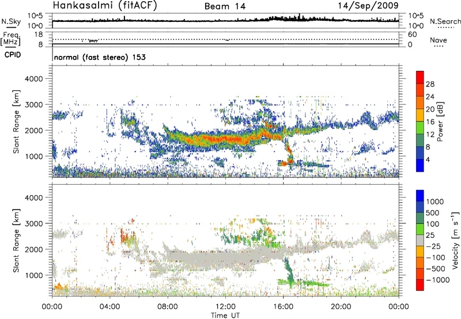This screenshot has width=461, height=319.
Task: Click the power colorbar value 4
Action: pyautogui.click(x=428, y=159)
